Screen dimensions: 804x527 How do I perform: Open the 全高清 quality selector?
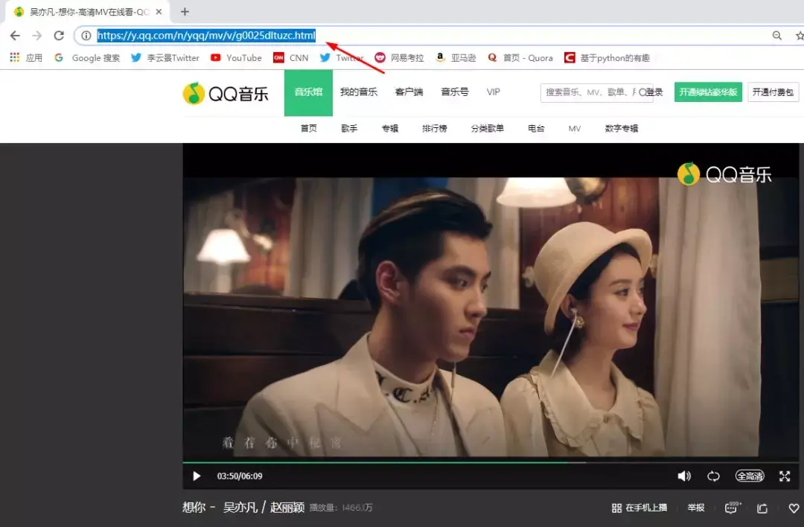[750, 476]
